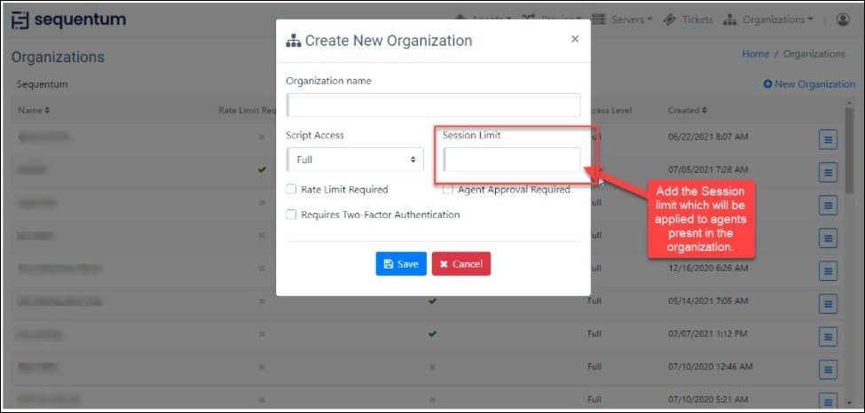Sort the table by Created column
Viewport: 865px width, 413px height.
pyautogui.click(x=688, y=111)
